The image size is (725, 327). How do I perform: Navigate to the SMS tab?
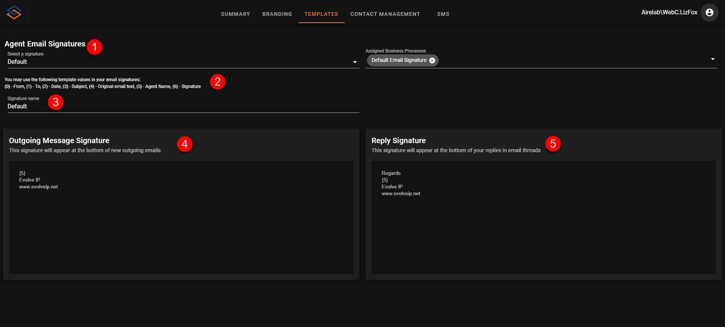[443, 14]
